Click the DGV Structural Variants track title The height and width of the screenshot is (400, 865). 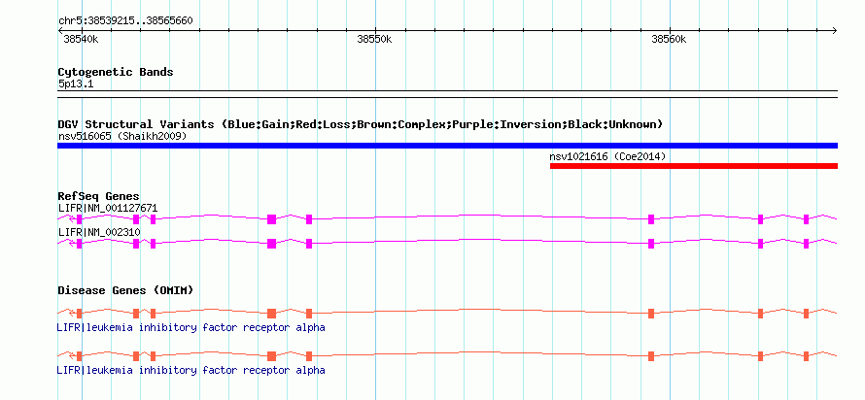(x=361, y=124)
